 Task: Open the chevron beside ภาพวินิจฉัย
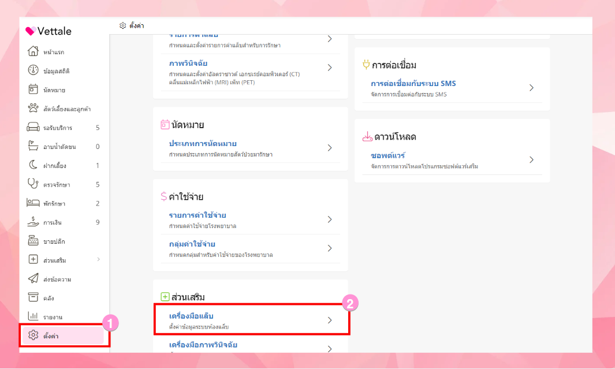click(x=330, y=68)
